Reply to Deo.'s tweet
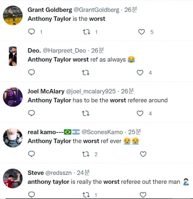The height and width of the screenshot is (199, 193). [x=31, y=72]
